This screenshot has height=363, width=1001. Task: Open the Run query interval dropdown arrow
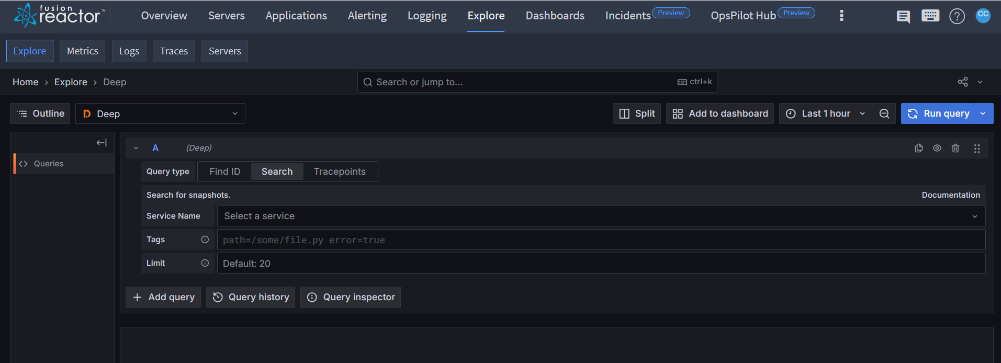pos(983,114)
